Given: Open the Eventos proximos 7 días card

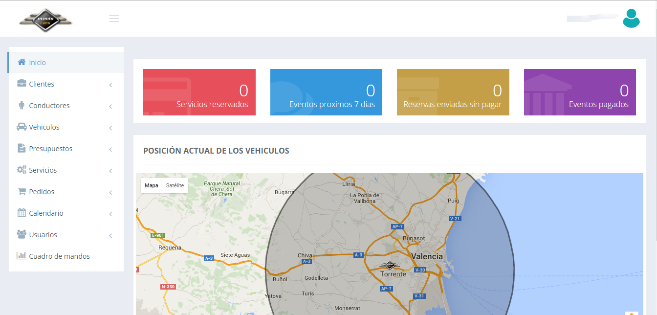Looking at the screenshot, I should (326, 92).
